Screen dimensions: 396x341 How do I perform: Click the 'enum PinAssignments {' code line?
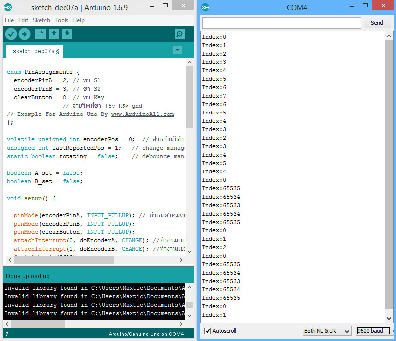click(x=43, y=72)
